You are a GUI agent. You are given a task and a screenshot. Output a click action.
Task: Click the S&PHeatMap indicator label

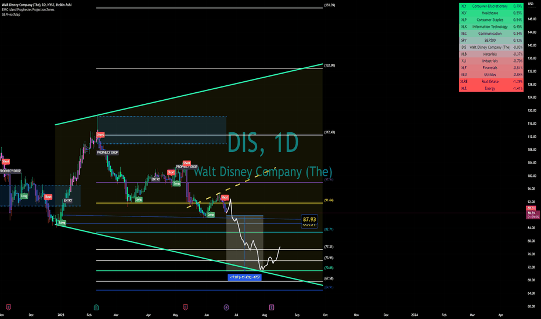click(10, 14)
